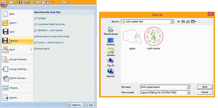Click the Options... button
The width and height of the screenshot is (218, 108).
click(76, 105)
